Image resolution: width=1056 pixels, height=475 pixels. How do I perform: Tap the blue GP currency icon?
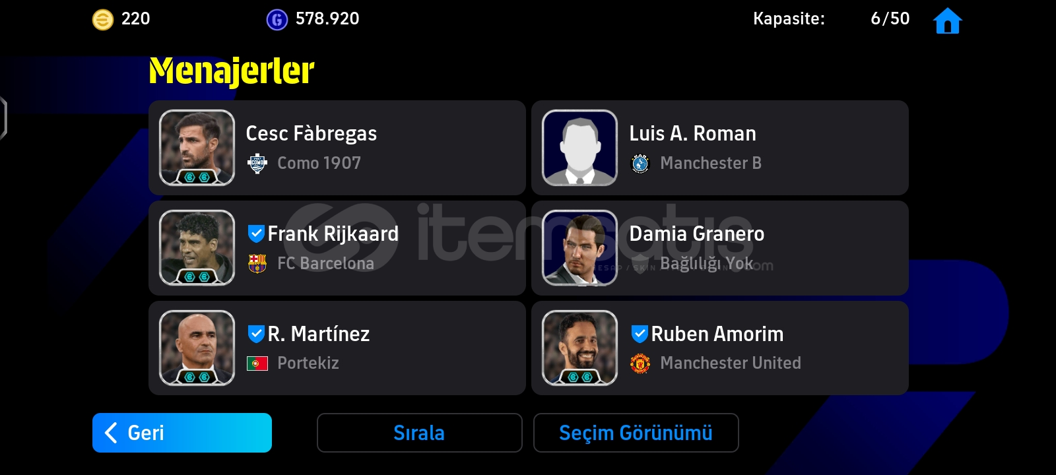point(277,20)
